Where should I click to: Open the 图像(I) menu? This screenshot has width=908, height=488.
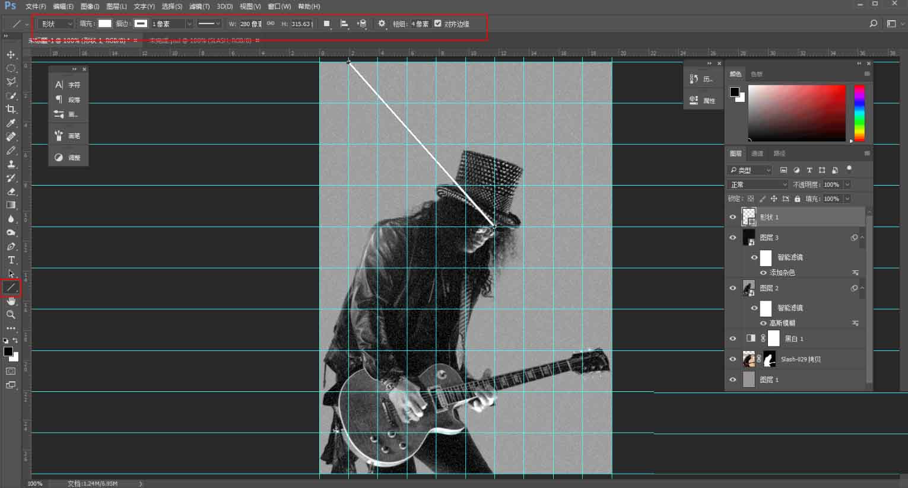tap(90, 7)
